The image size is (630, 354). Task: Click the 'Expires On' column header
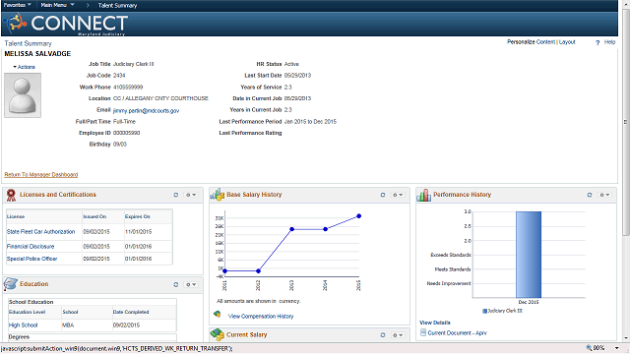tap(138, 216)
